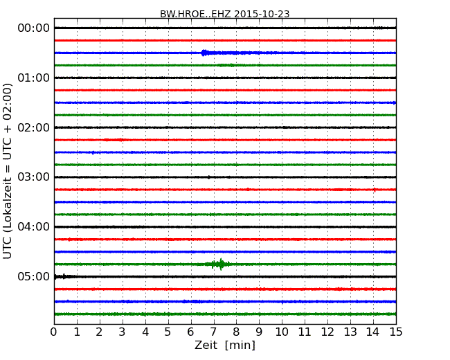This screenshot has height=360, width=450.
Task: Click the 03:00 time label
Action: click(34, 177)
